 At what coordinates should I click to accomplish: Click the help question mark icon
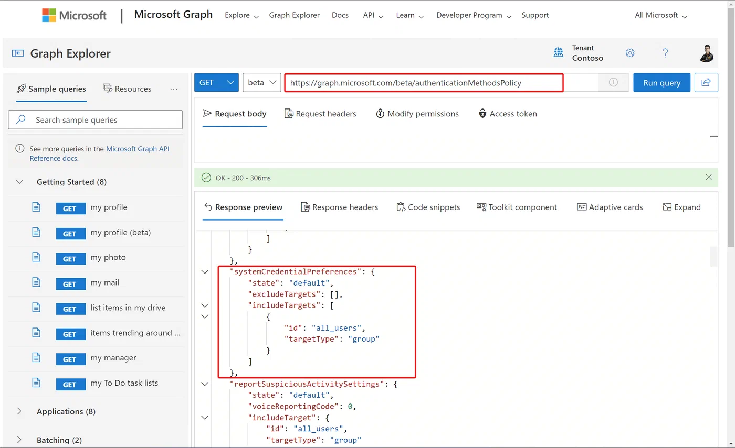click(x=665, y=53)
